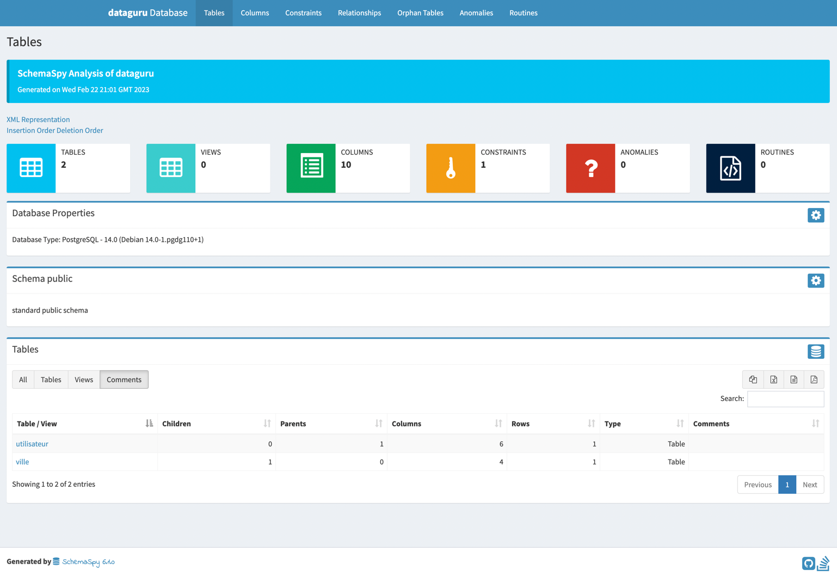The height and width of the screenshot is (575, 837).
Task: Filter the list to Views only
Action: pos(84,380)
